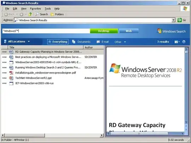Click the Forward navigation arrow icon
This screenshot has width=191, height=143.
click(22, 14)
